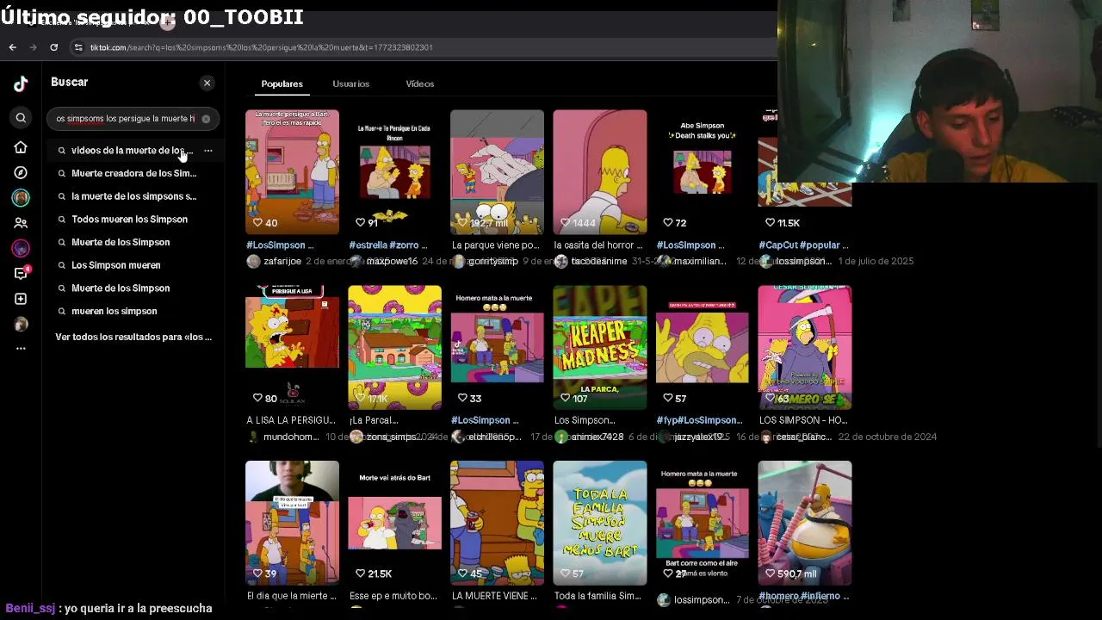The width and height of the screenshot is (1102, 620).
Task: Select suggestion 'videos de la muerte de los...'
Action: coord(132,151)
